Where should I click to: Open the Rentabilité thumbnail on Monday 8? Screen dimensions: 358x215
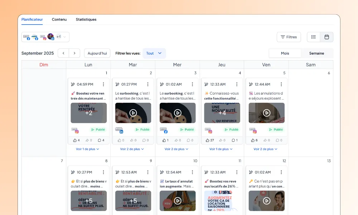point(88,201)
